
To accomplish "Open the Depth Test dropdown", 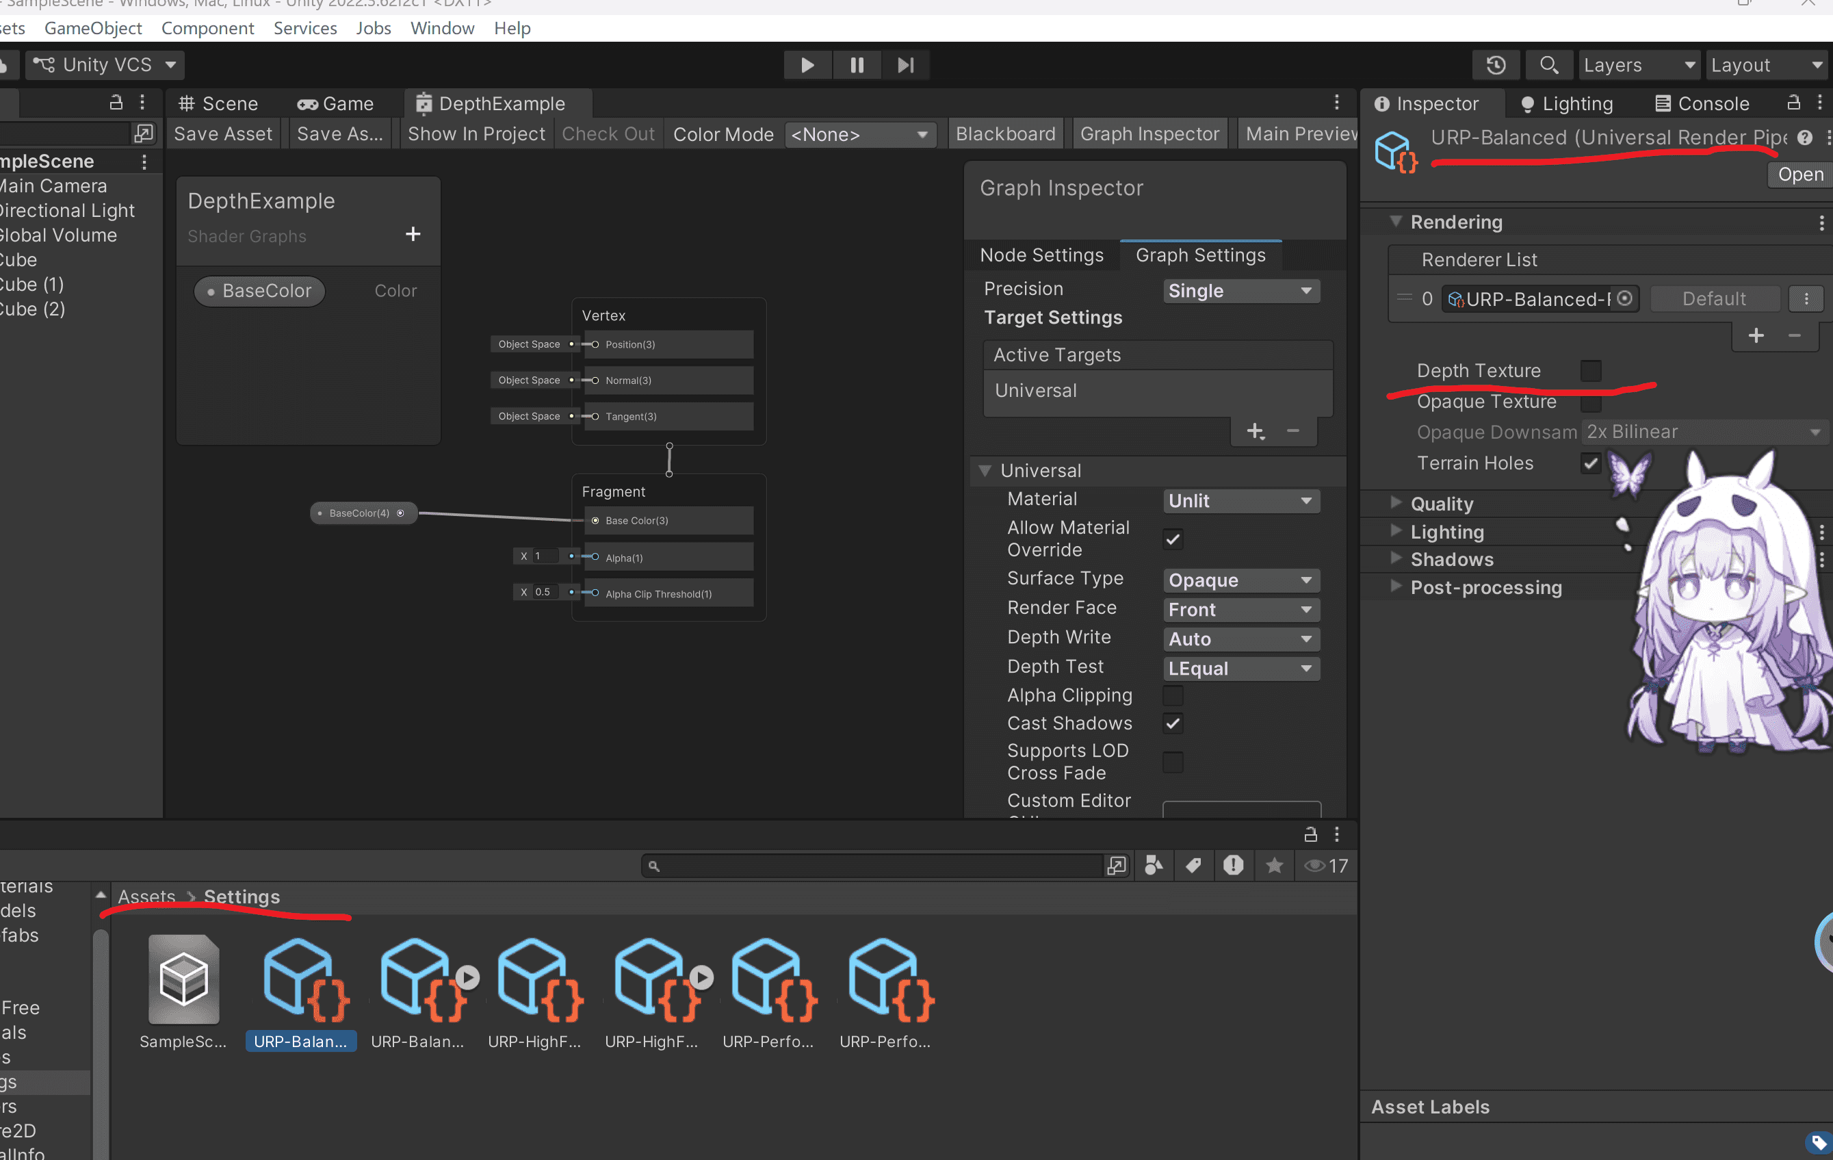I will click(x=1240, y=669).
